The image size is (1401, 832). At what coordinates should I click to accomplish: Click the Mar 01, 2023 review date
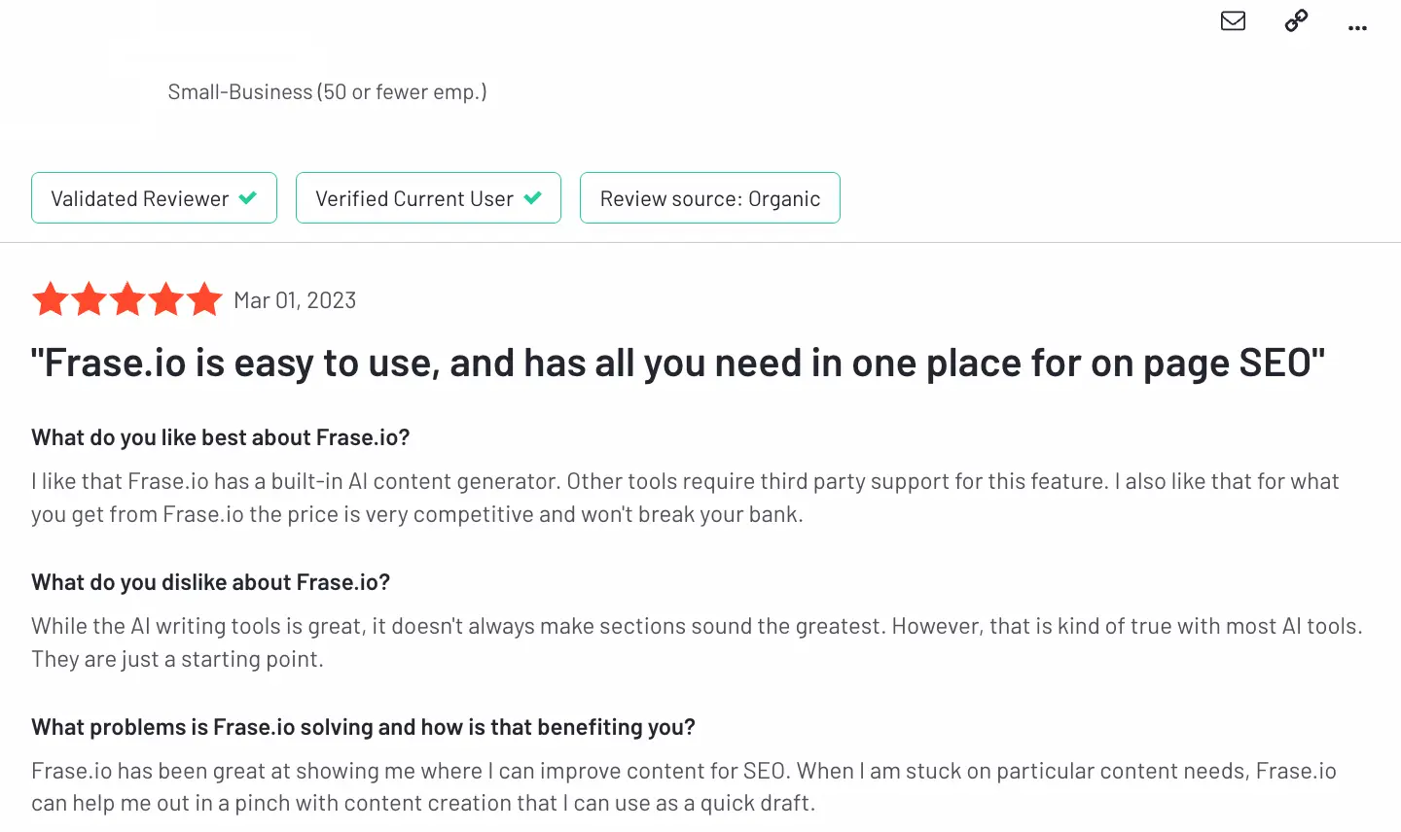pos(295,300)
